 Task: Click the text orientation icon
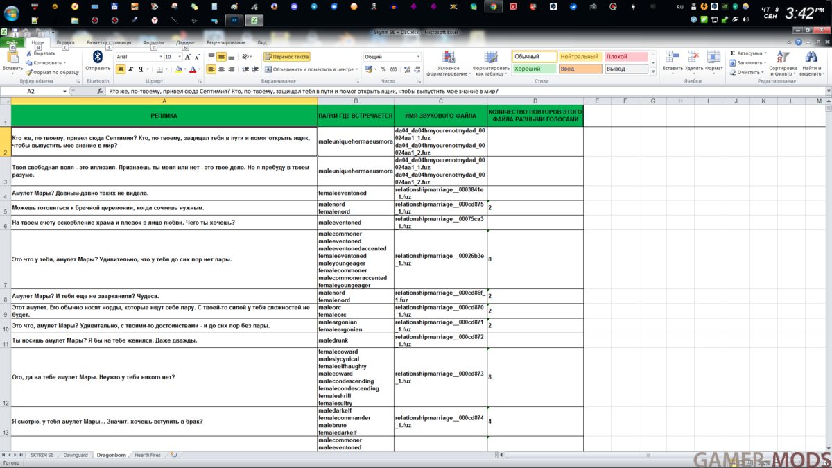point(247,57)
